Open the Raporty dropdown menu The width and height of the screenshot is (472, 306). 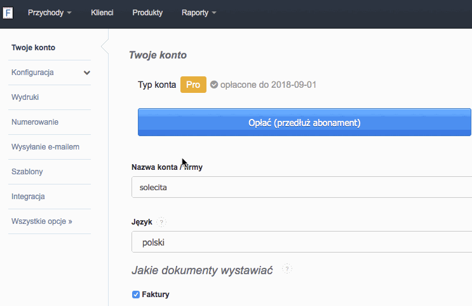pyautogui.click(x=198, y=13)
